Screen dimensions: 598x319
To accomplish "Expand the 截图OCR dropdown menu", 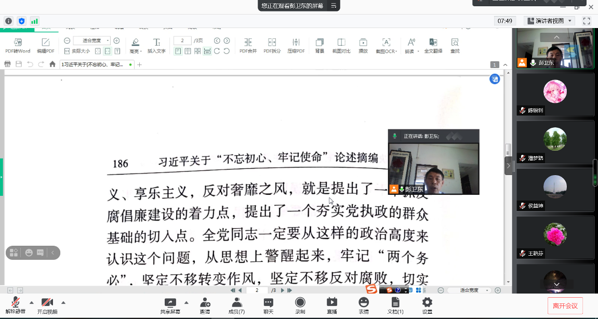I will click(x=387, y=43).
